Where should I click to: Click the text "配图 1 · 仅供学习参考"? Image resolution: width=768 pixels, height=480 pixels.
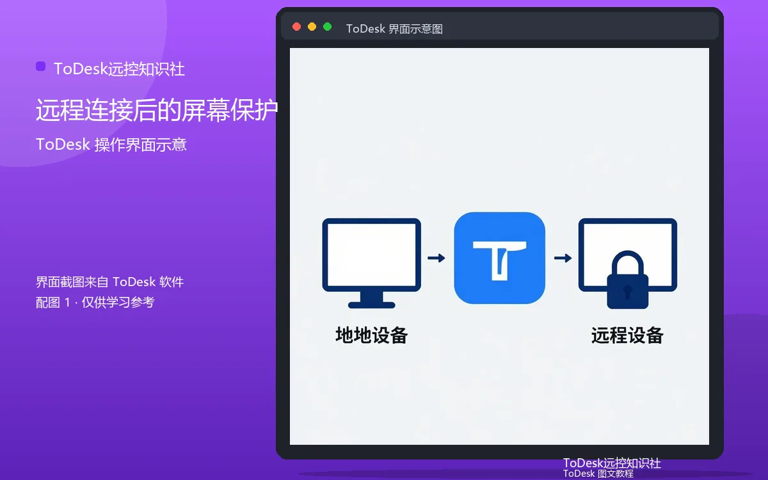pyautogui.click(x=95, y=302)
